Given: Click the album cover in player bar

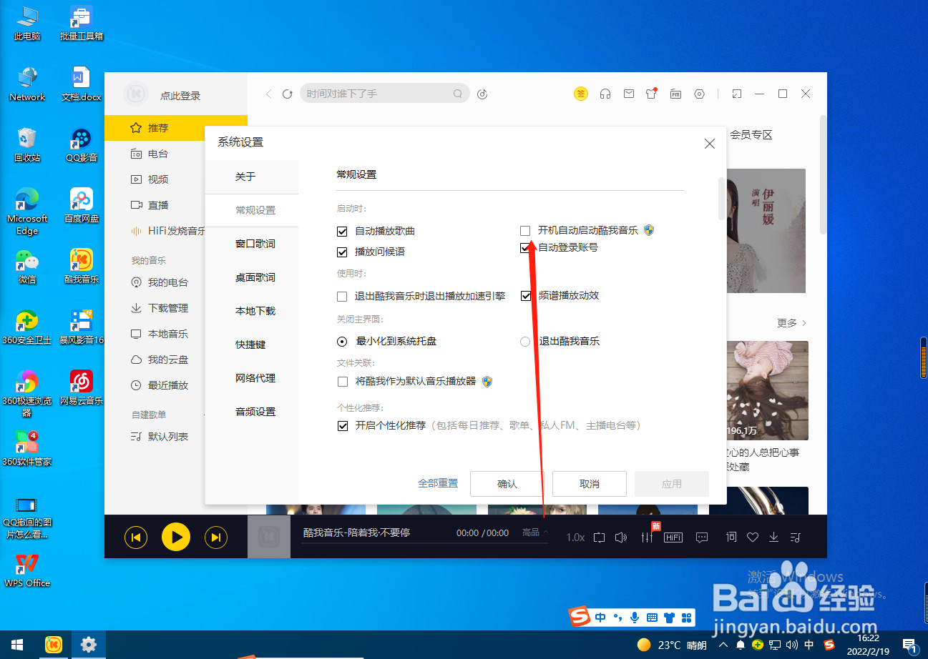Looking at the screenshot, I should click(269, 537).
